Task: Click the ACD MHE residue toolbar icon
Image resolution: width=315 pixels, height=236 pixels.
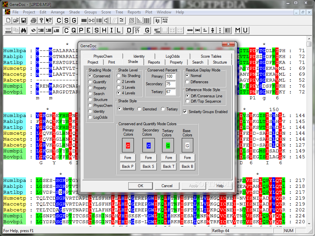Action: (165, 20)
